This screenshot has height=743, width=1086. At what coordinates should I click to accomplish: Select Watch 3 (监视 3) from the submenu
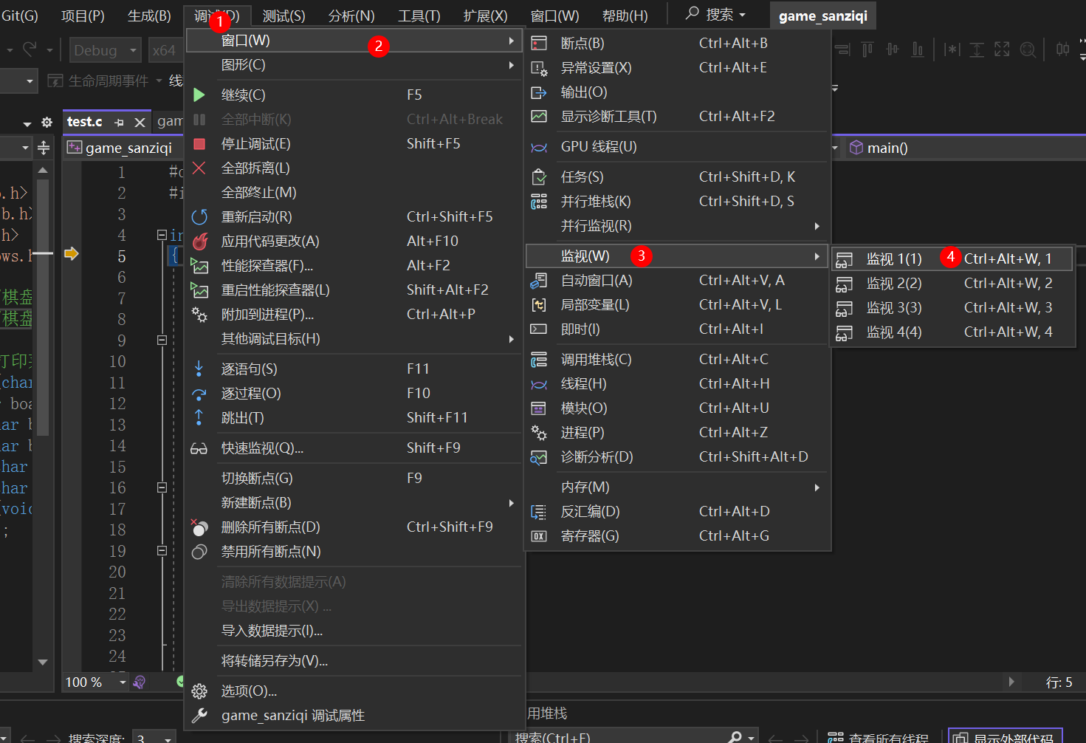pos(951,308)
